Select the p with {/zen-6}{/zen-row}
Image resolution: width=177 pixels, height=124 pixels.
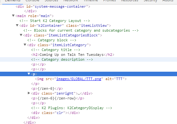[x=58, y=98]
